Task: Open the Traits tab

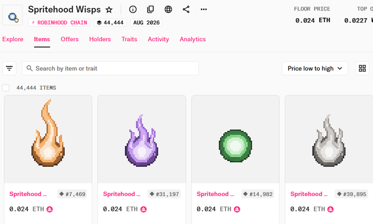Action: pyautogui.click(x=129, y=40)
